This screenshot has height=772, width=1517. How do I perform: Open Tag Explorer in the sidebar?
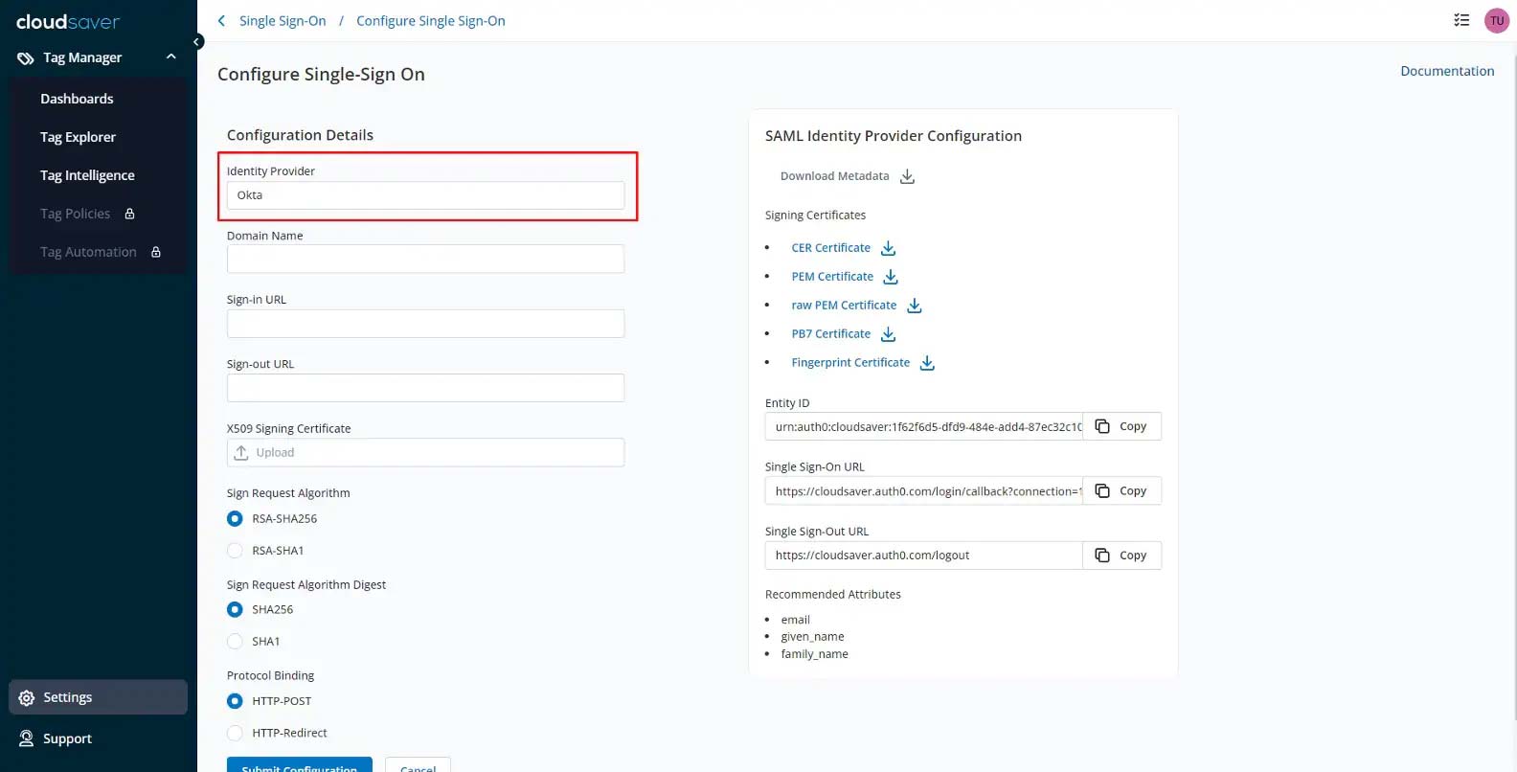click(78, 137)
